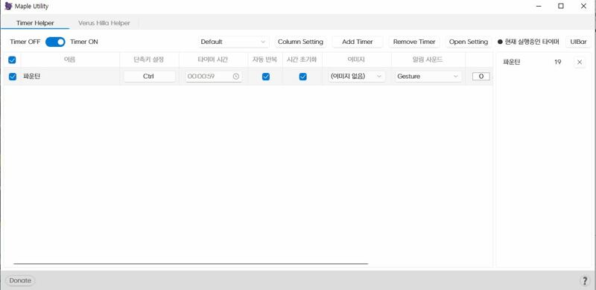Uncheck the 파운틴 row checkbox
This screenshot has height=290, width=596.
coord(13,77)
